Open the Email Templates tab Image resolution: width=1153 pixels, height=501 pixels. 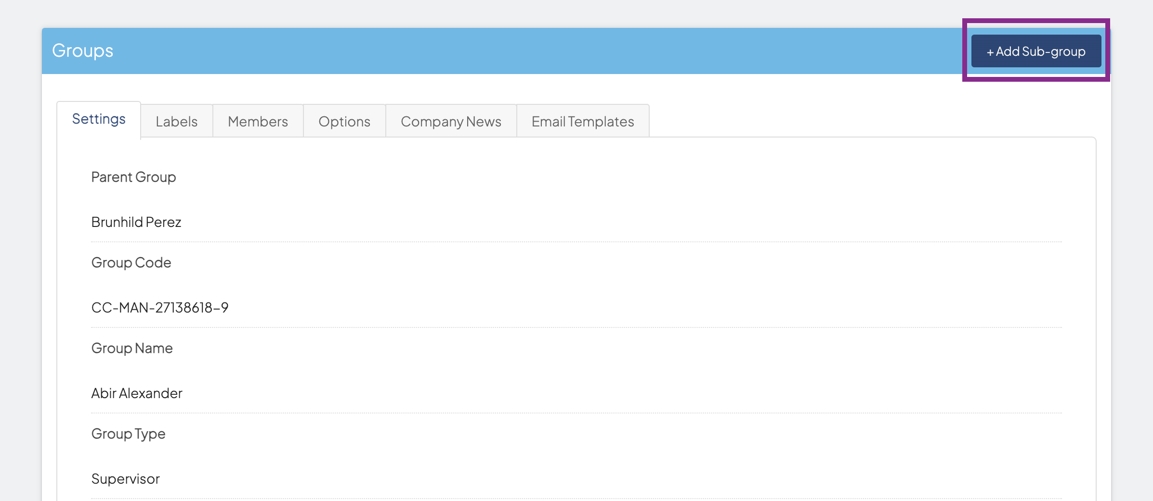pos(583,121)
